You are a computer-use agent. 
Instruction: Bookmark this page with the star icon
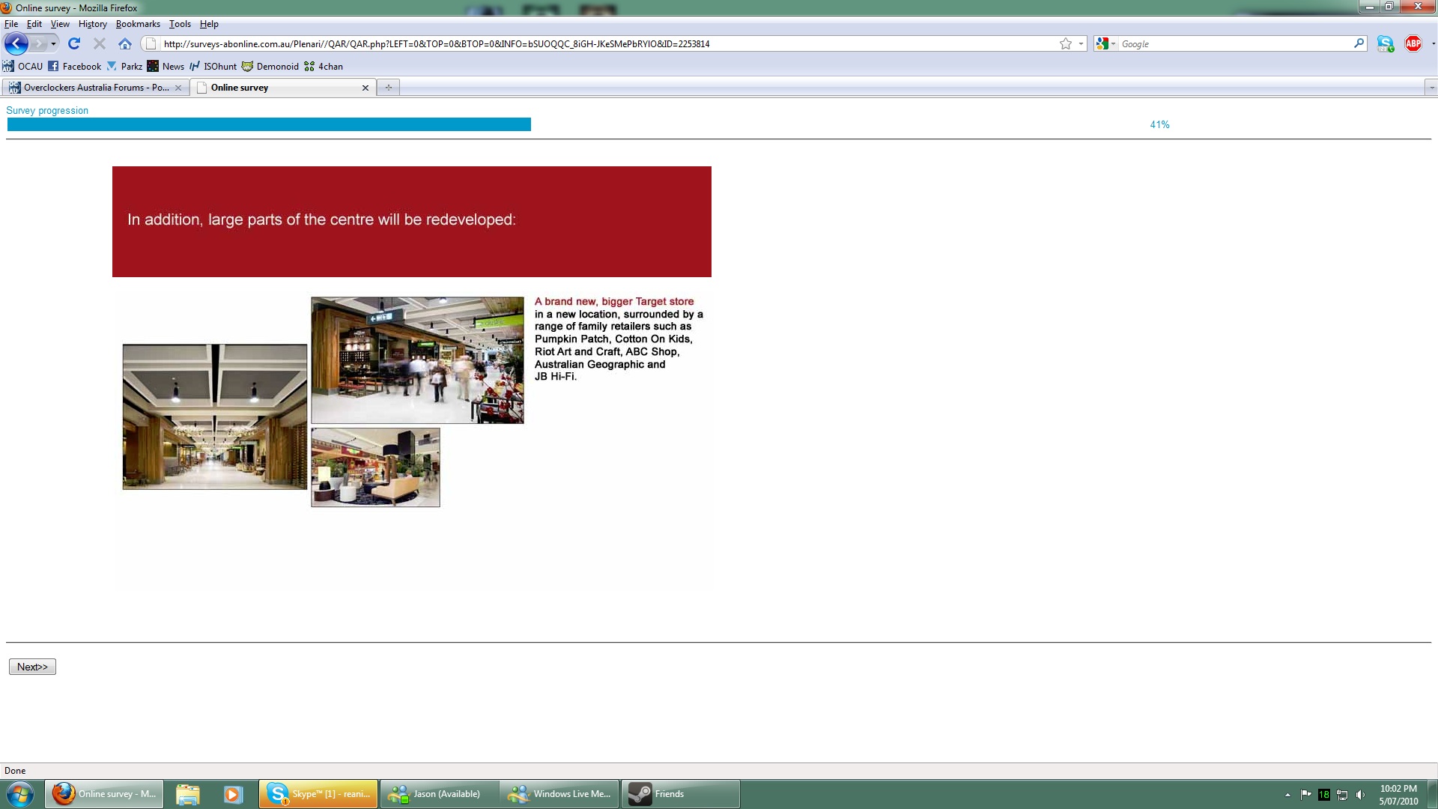[1065, 43]
